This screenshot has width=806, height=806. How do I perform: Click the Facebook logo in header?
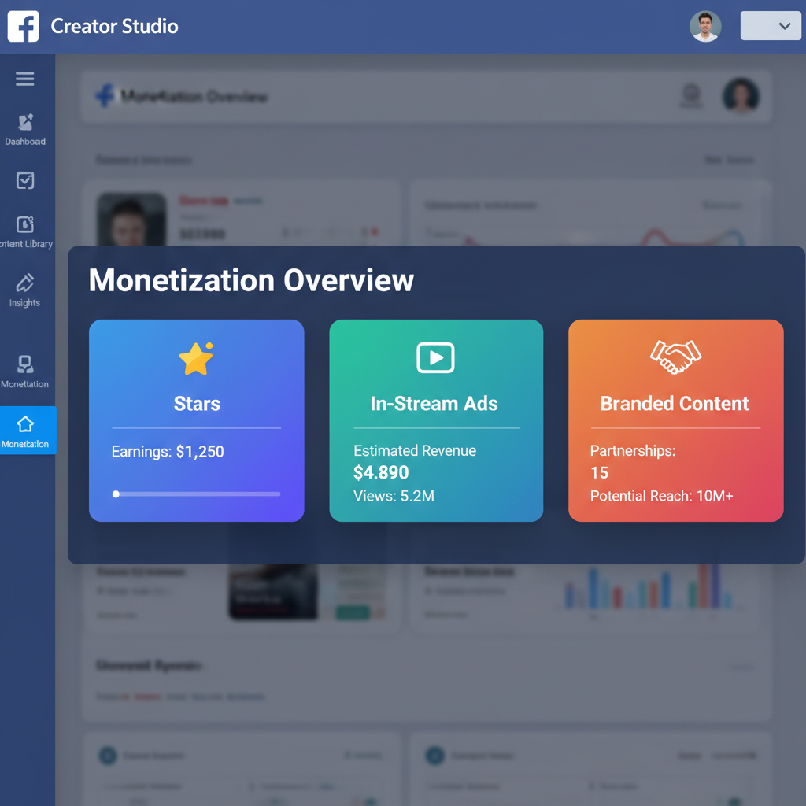[x=23, y=26]
